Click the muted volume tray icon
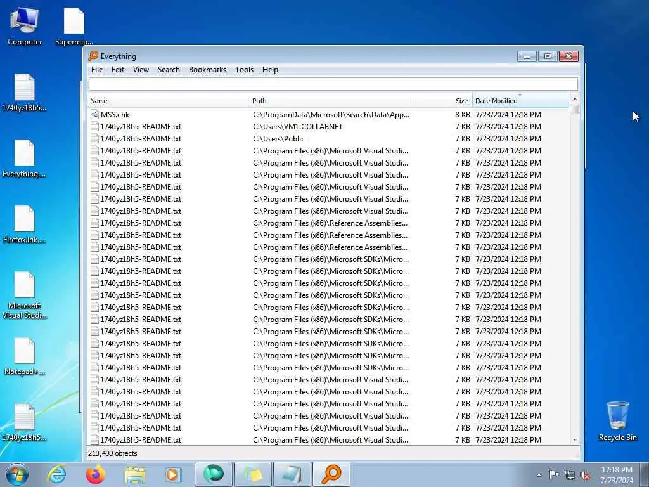 585,476
